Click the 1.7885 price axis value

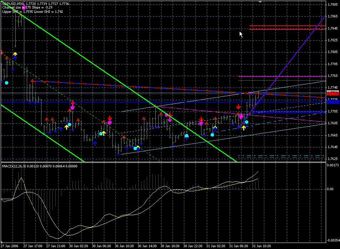click(x=332, y=5)
